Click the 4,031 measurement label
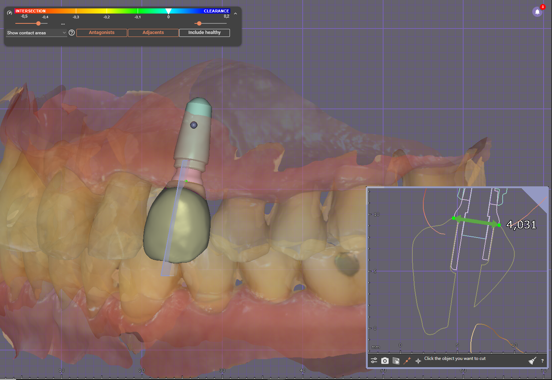Viewport: 552px width, 380px height. [521, 225]
